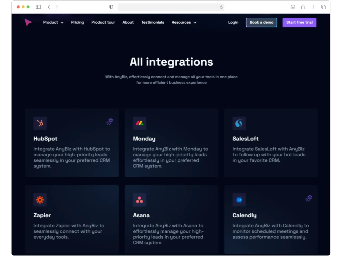Open the Monday integration title
This screenshot has height=256, width=342.
pyautogui.click(x=144, y=139)
